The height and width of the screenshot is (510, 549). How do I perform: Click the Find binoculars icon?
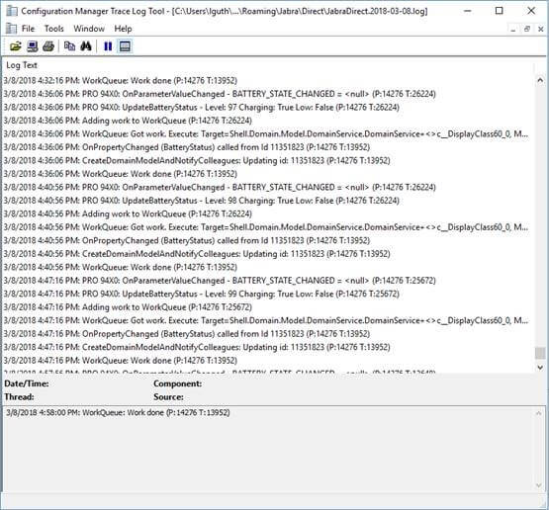(x=86, y=46)
